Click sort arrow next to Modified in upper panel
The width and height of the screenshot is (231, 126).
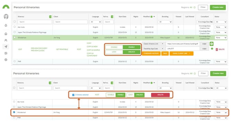tap(154, 16)
